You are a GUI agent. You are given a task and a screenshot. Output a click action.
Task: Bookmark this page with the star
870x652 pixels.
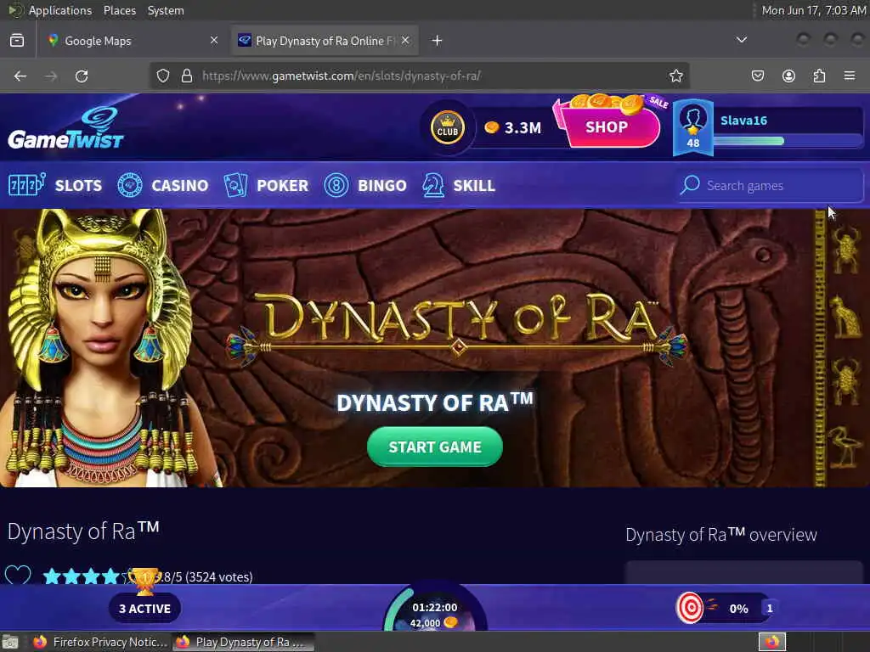[675, 76]
